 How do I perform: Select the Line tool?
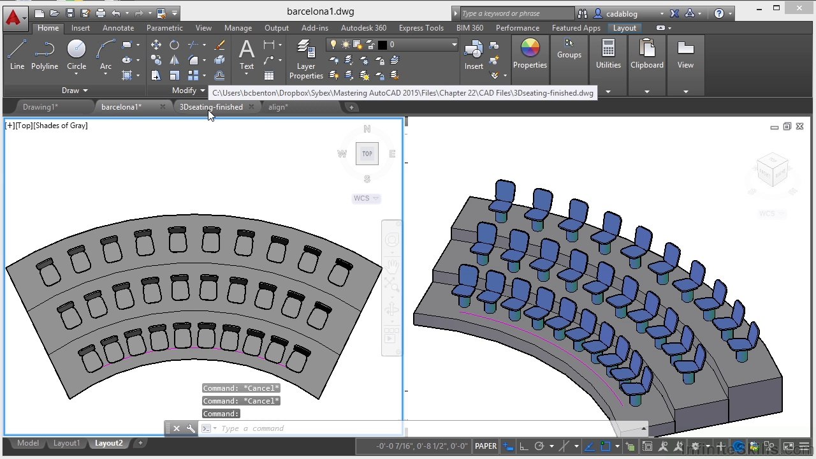point(17,54)
